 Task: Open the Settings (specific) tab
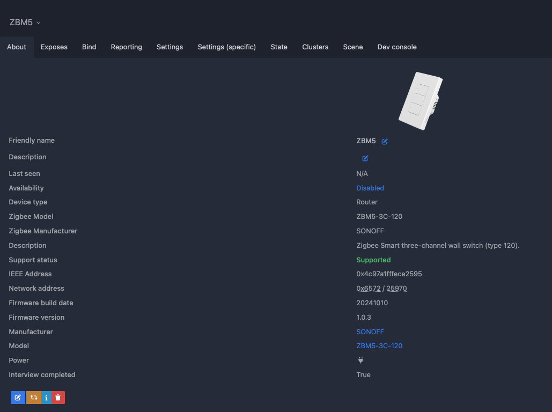tap(227, 47)
